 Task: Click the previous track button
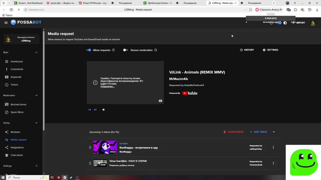(x=90, y=110)
